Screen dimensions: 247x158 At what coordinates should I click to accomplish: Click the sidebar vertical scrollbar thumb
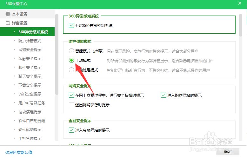pyautogui.click(x=57, y=54)
